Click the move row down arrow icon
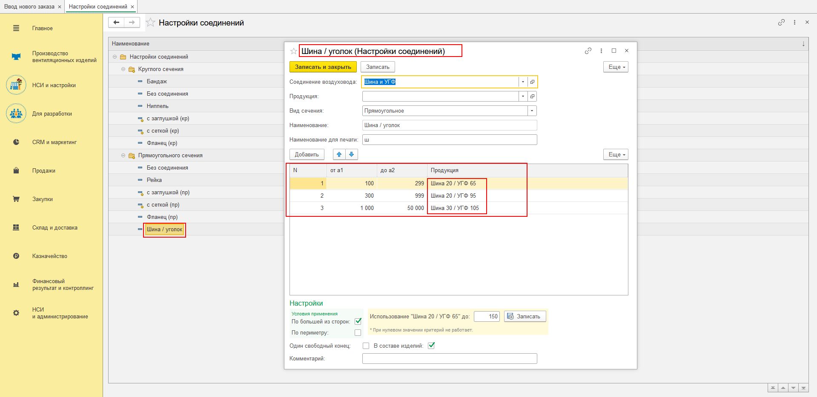 pyautogui.click(x=351, y=154)
